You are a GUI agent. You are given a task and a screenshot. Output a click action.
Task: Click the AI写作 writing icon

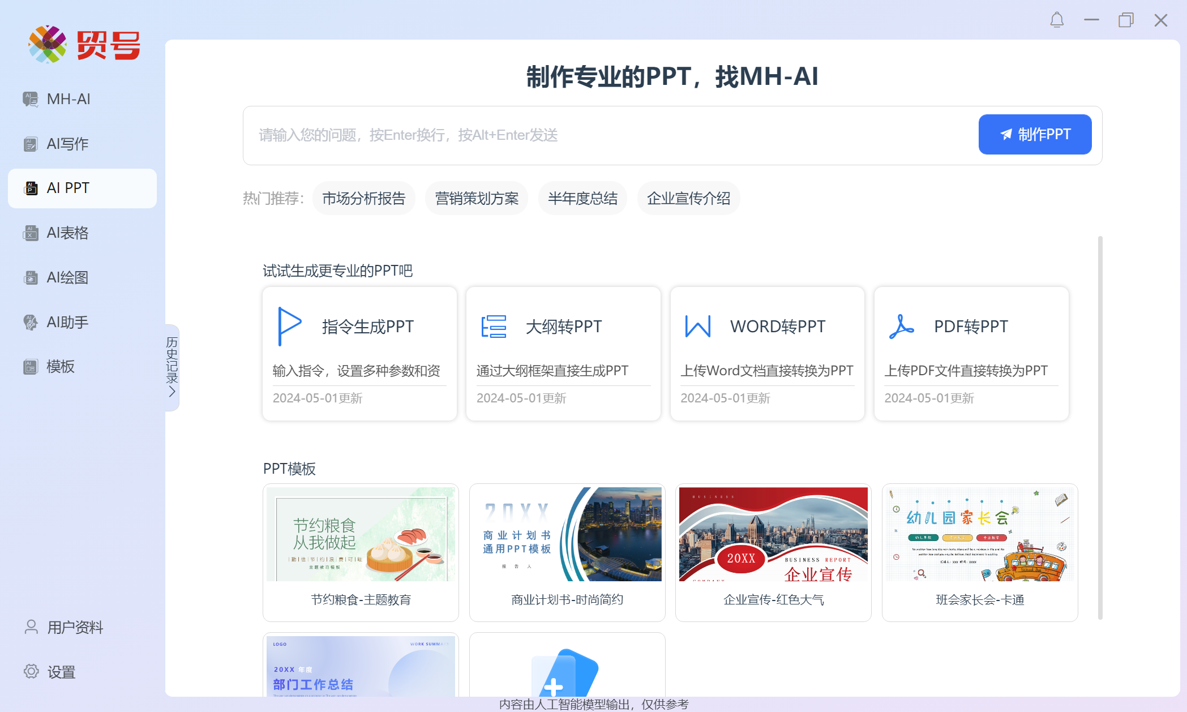31,144
